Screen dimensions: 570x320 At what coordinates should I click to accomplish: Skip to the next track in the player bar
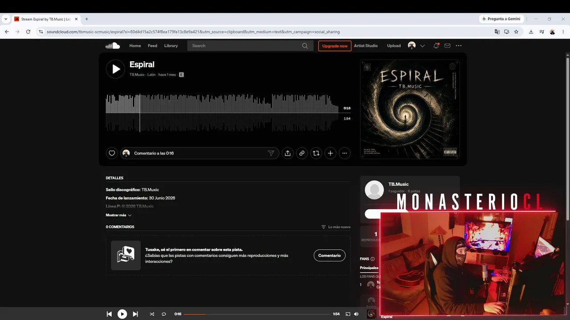(135, 314)
